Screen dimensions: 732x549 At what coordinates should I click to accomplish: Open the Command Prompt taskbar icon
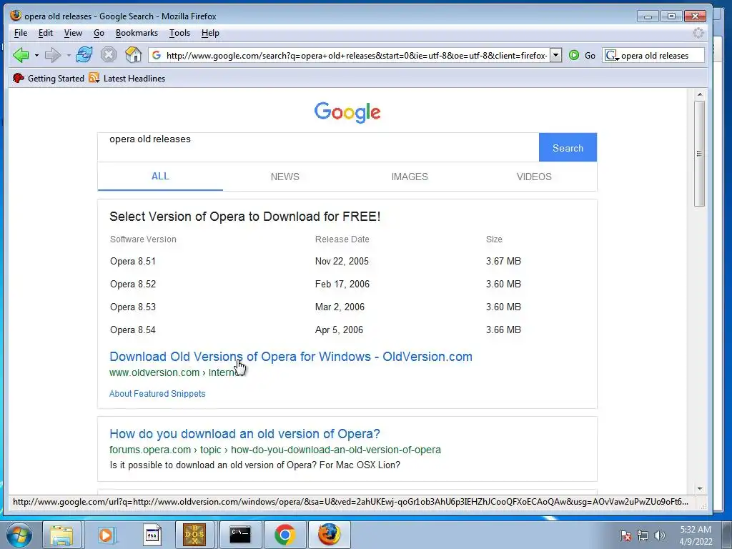240,535
